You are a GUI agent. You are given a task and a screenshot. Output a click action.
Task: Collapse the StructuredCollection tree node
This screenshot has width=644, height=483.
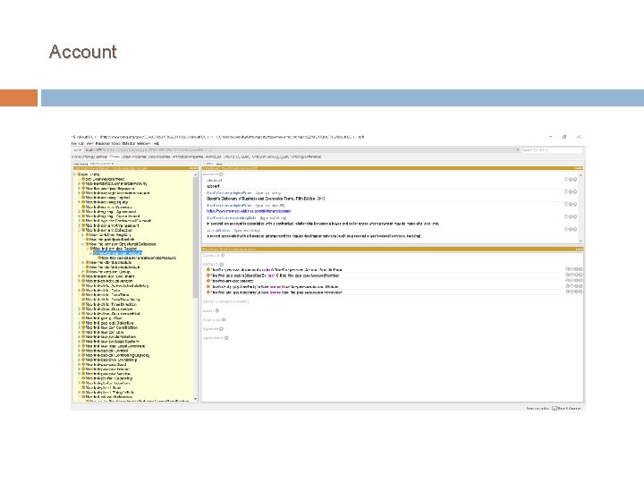click(83, 244)
